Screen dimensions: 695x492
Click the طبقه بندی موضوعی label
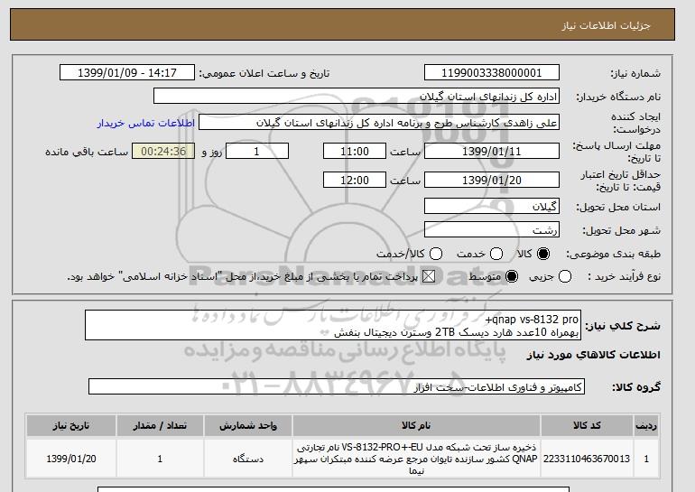[613, 254]
